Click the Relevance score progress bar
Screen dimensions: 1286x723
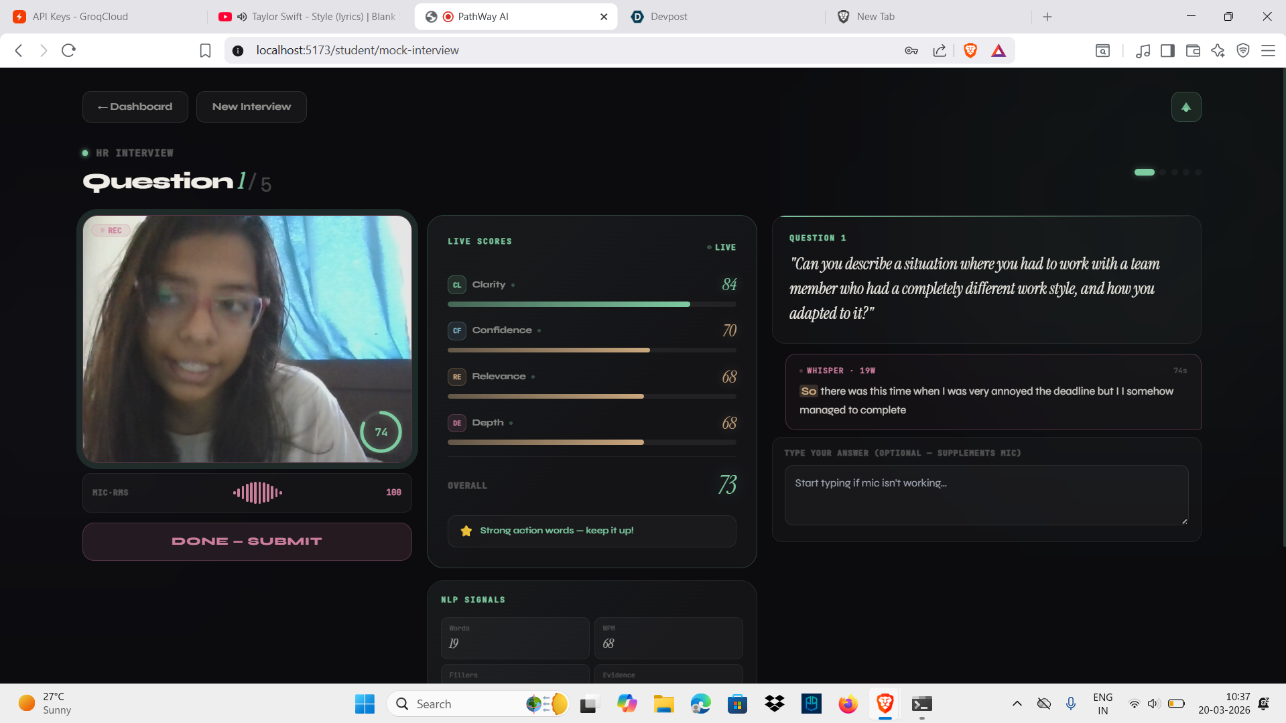tap(592, 397)
